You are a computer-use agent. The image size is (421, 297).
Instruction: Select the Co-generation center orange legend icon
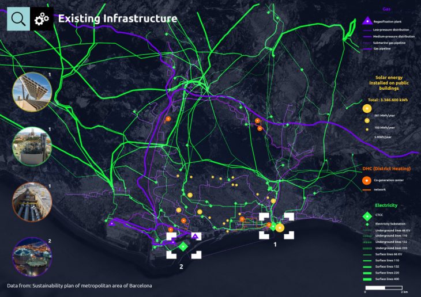point(366,180)
